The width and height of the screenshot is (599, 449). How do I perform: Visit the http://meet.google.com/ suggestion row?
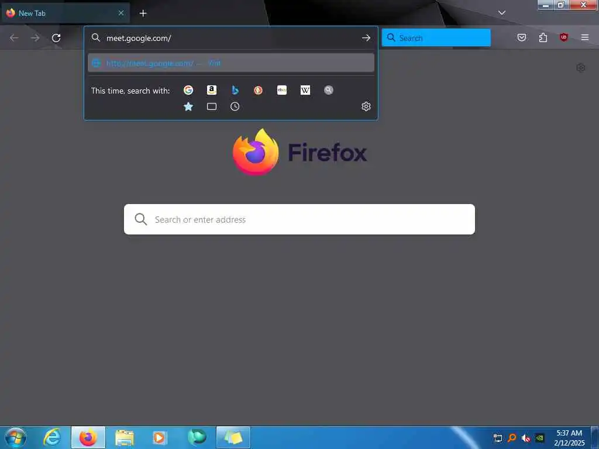tap(230, 63)
